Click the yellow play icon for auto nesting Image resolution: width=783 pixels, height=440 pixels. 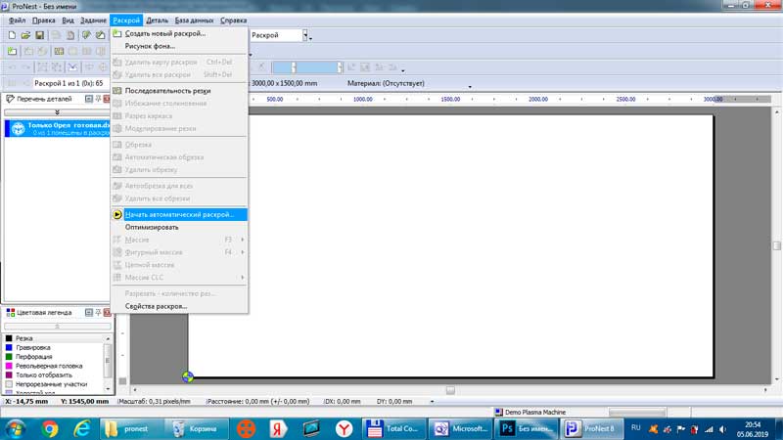tap(117, 214)
